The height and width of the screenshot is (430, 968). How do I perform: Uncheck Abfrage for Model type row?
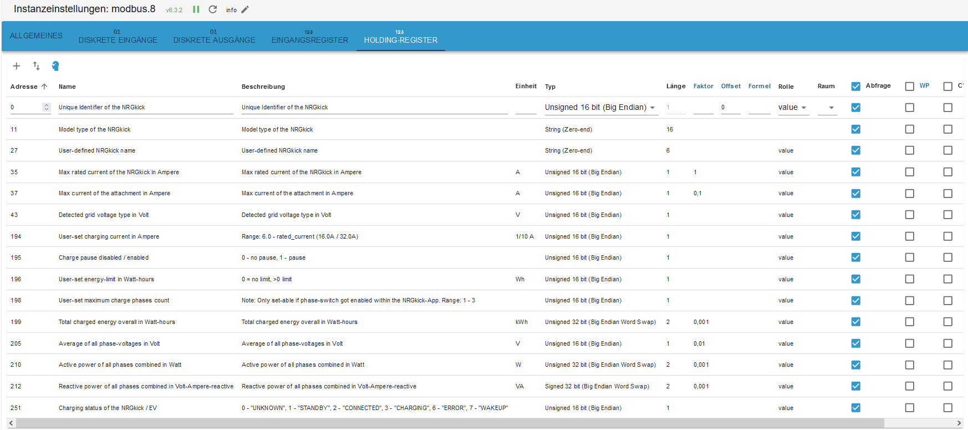pyautogui.click(x=856, y=129)
